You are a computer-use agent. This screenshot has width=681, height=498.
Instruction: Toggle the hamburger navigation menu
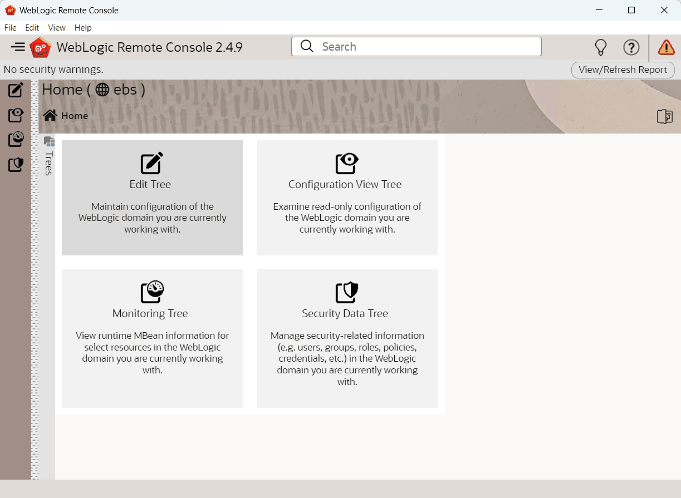coord(18,47)
